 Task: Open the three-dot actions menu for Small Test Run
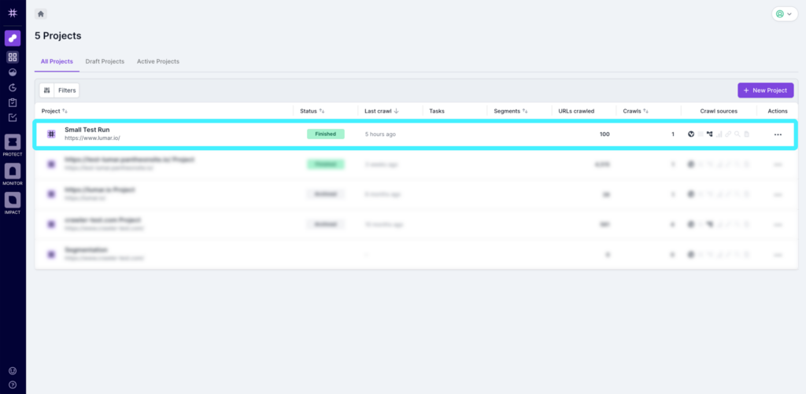pyautogui.click(x=778, y=134)
